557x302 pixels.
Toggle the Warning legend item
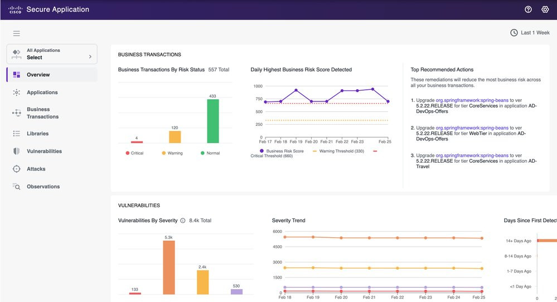tap(172, 153)
